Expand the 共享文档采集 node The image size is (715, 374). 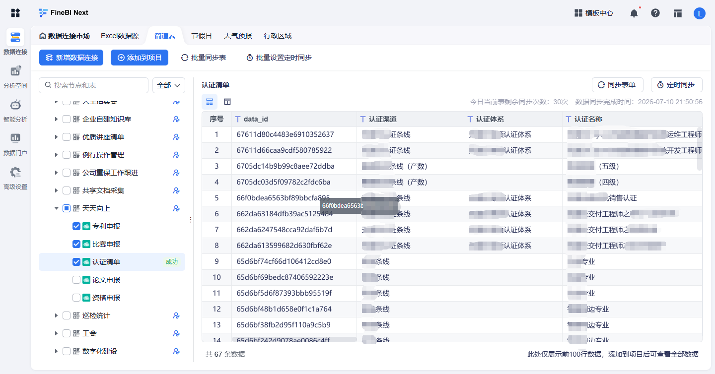pos(56,190)
